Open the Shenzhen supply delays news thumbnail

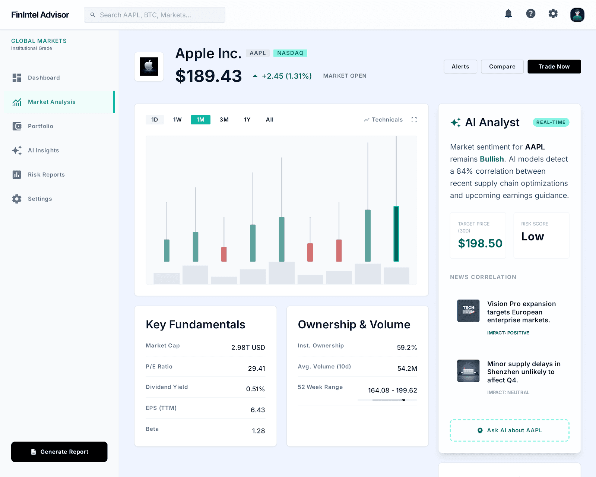[x=469, y=371]
